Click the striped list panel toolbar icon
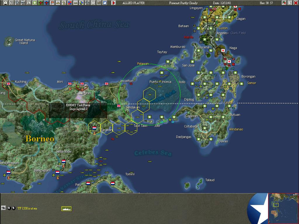 click(99, 3)
